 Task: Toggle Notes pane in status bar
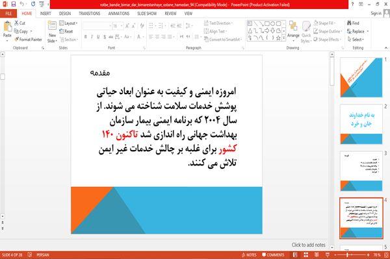[x=249, y=255]
